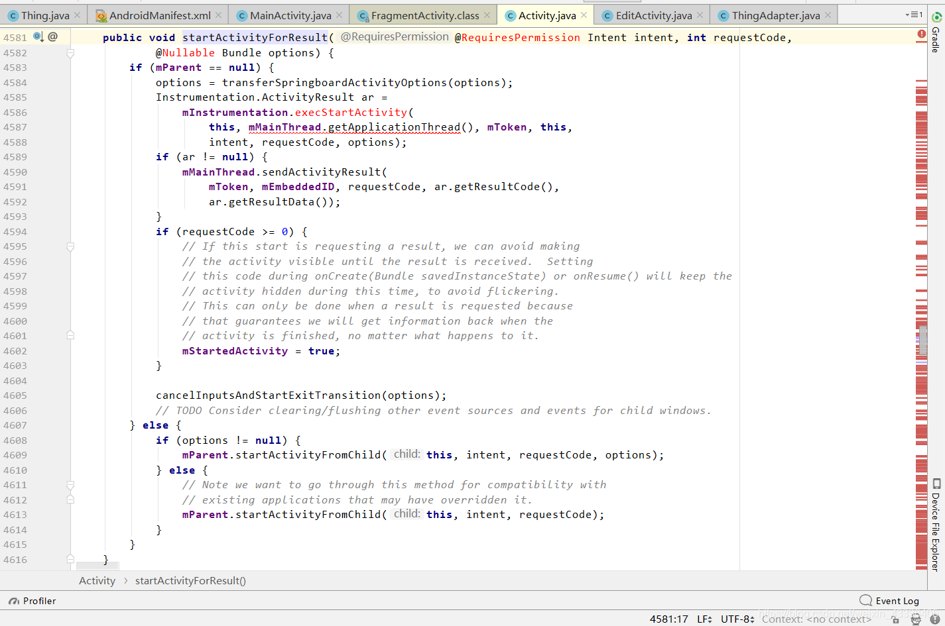Screen dimensions: 945x626
Task: Click mEmbeddedID on line 4591
Action: [298, 187]
